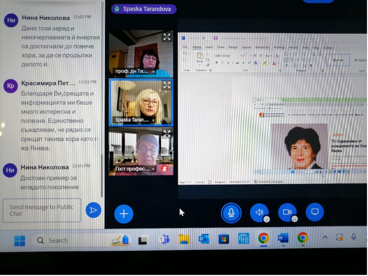Click Красимира Пет... avatar in chat
The width and height of the screenshot is (368, 276).
[11, 86]
